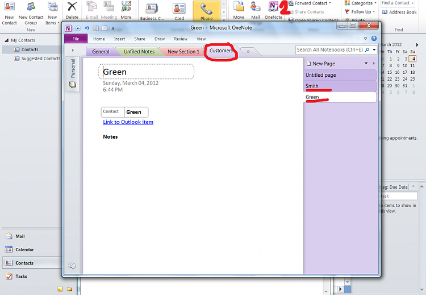This screenshot has width=426, height=295.
Task: Click Unfiled Notes icon at sidebar bottom
Action: (72, 265)
